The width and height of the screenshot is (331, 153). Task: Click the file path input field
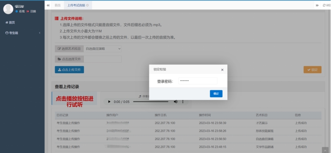[x=102, y=59]
